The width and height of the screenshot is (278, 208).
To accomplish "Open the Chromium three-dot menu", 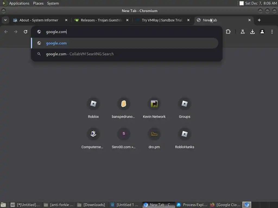I will (272, 32).
